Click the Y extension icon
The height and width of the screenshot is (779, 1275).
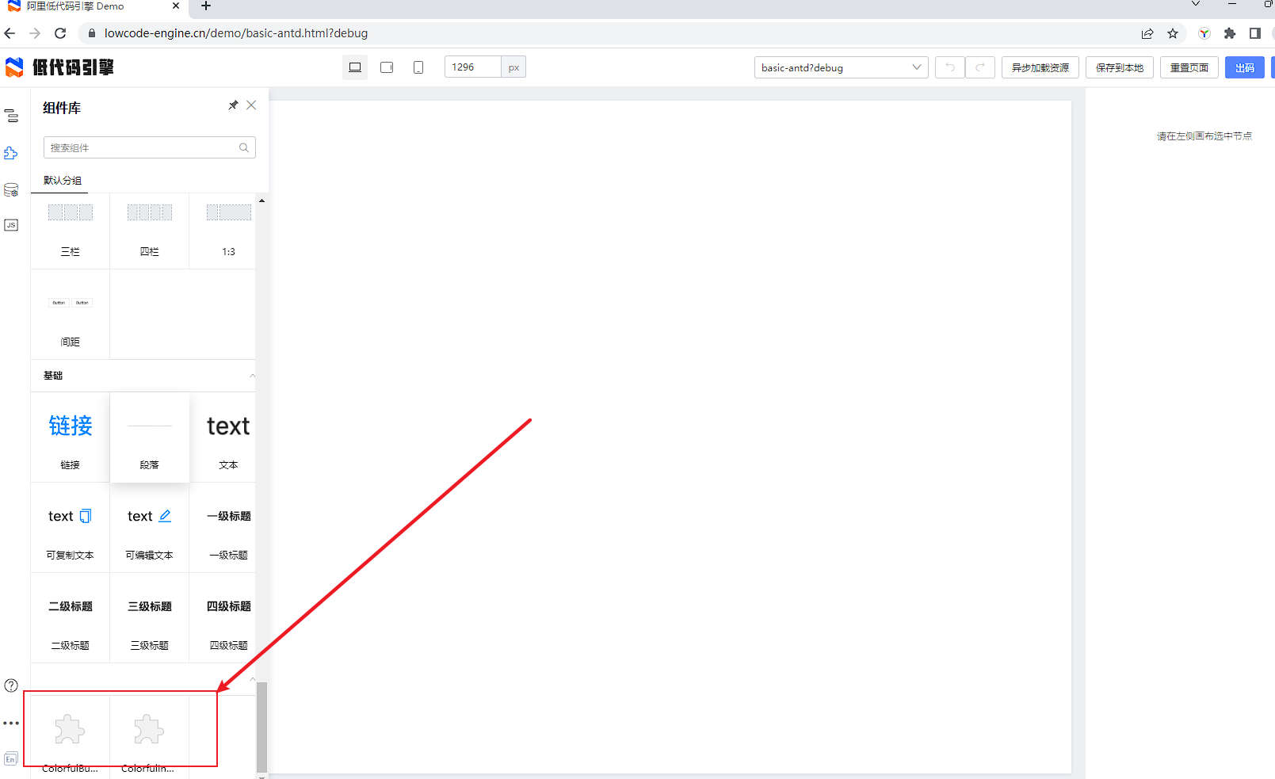coord(1204,33)
